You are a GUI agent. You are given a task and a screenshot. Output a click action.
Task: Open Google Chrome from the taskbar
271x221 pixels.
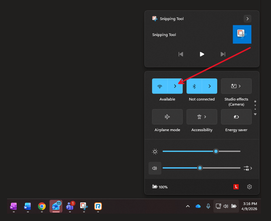[x=42, y=206]
